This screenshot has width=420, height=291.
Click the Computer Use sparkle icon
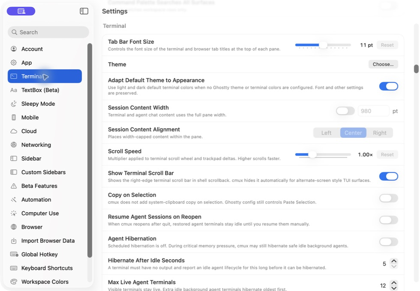tap(14, 213)
